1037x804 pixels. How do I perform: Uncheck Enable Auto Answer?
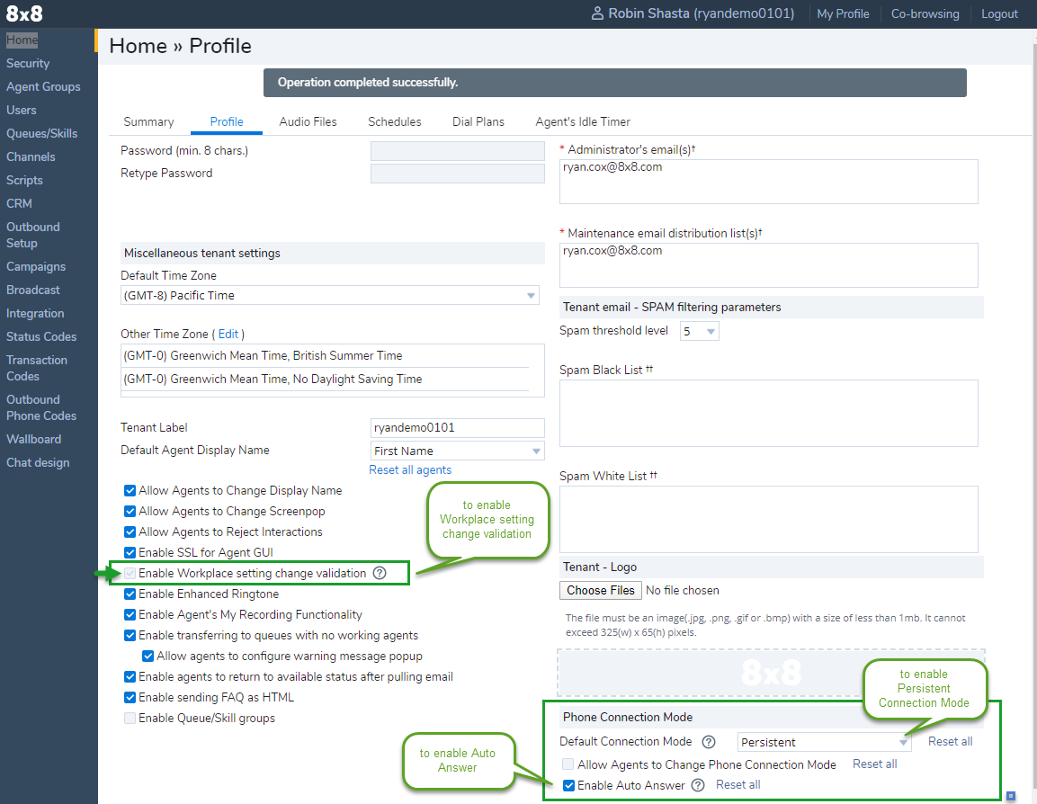(x=568, y=785)
